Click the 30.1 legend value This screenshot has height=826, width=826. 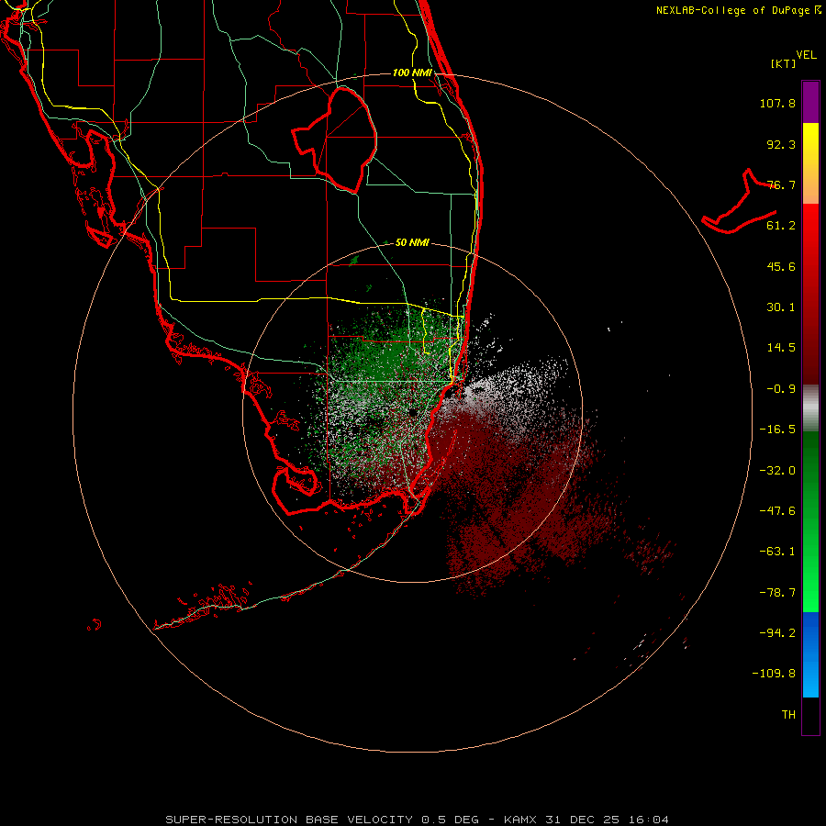781,307
